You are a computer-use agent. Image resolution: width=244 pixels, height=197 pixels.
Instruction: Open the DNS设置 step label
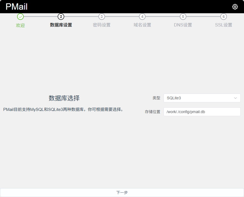pos(183,25)
